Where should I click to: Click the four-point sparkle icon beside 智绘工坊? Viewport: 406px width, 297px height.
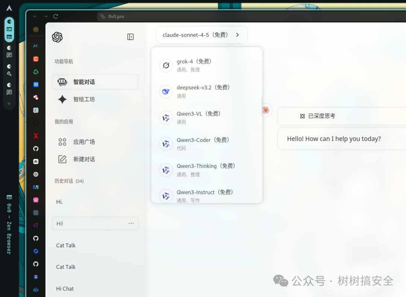click(x=62, y=99)
